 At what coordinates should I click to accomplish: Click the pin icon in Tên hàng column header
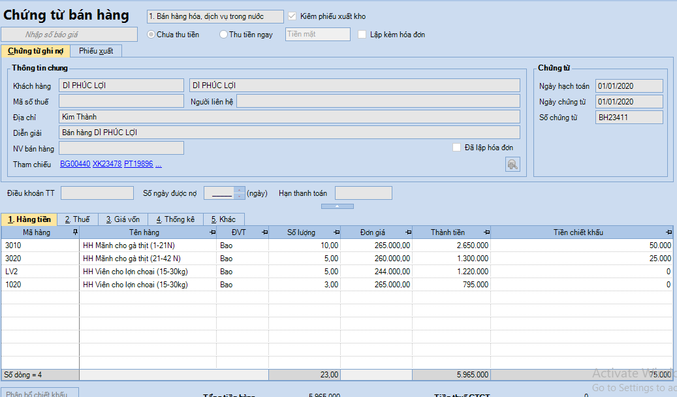point(212,232)
